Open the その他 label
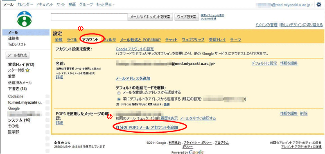This screenshot has height=154, width=325. tap(14, 126)
